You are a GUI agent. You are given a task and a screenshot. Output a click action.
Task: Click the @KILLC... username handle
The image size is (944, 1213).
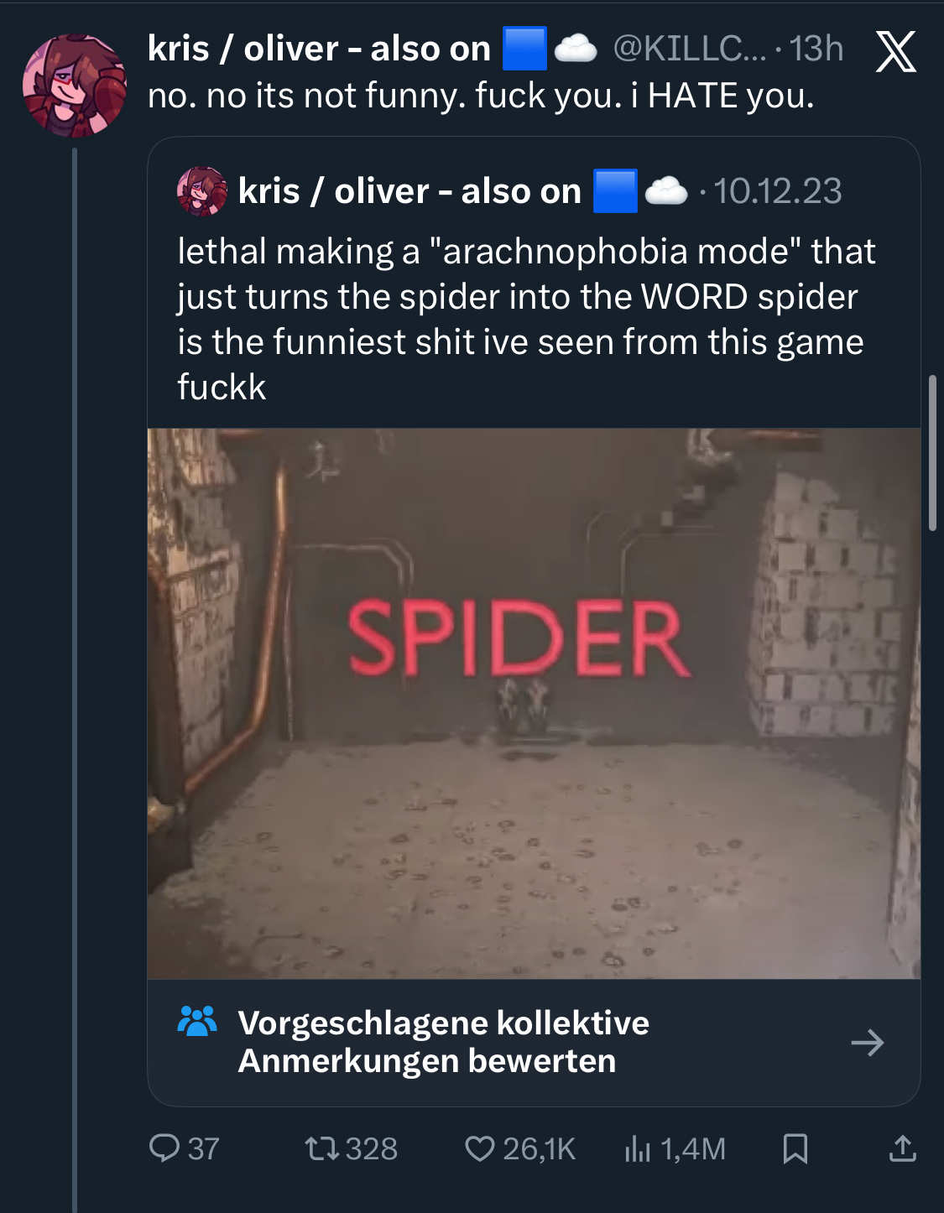689,49
